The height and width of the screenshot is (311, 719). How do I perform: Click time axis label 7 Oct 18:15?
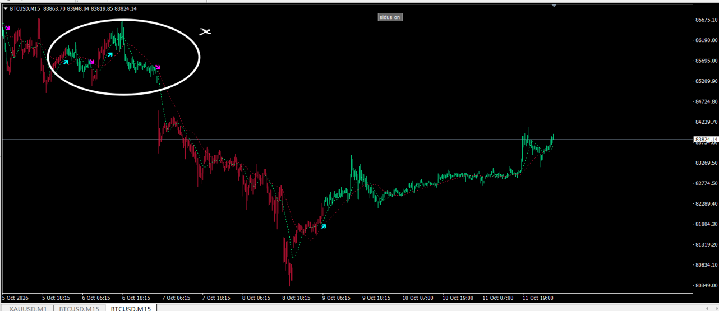tap(216, 298)
